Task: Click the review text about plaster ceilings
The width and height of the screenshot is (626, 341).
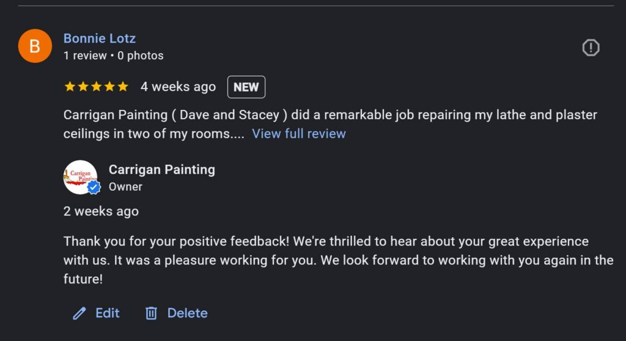Action: 330,116
